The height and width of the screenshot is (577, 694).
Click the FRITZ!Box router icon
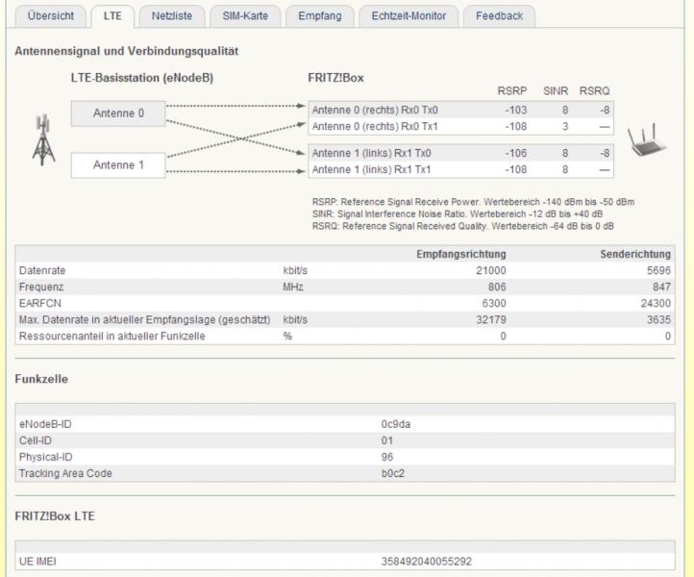tap(646, 140)
